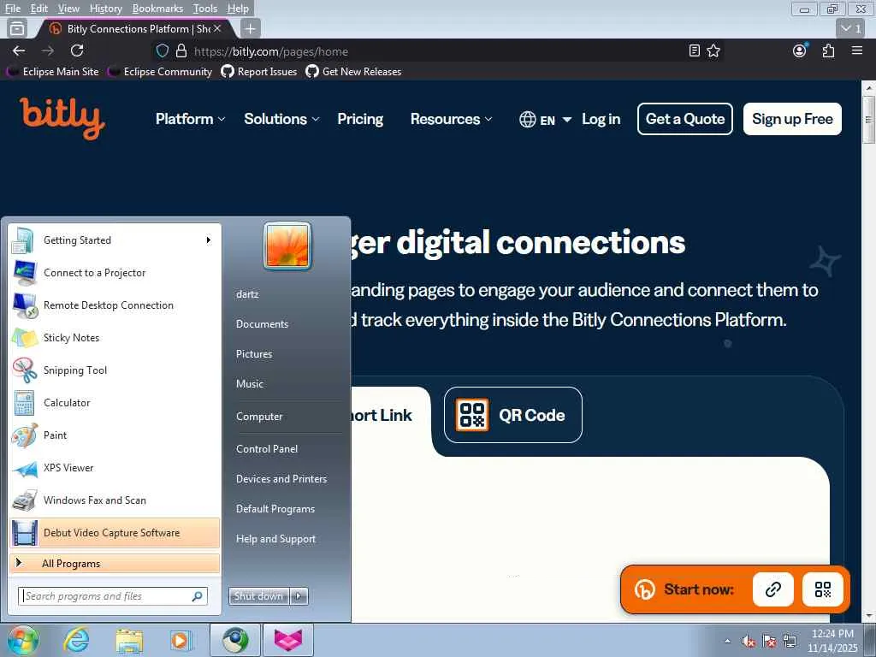Expand the Platform dropdown

[190, 119]
